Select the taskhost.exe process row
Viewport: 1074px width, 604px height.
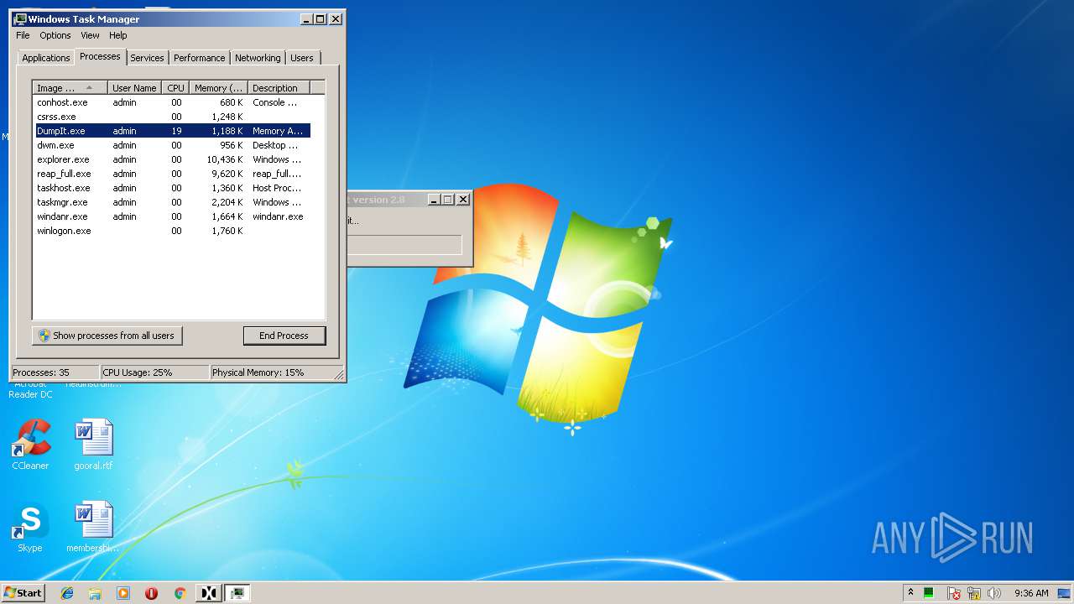[x=172, y=188]
